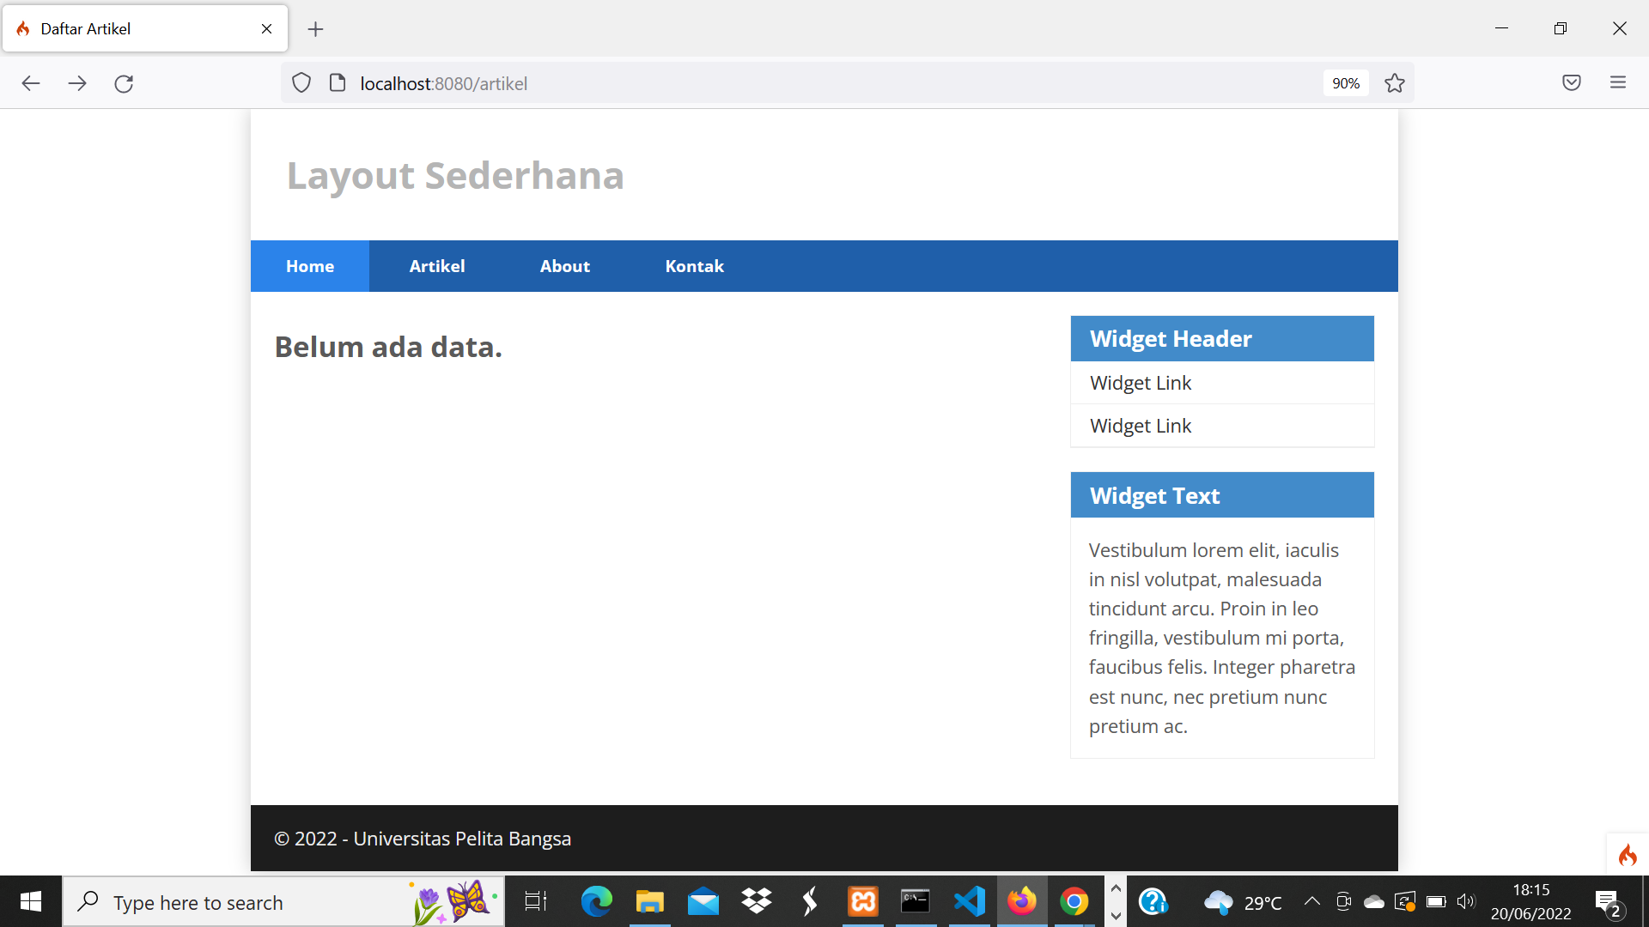This screenshot has height=927, width=1649.
Task: Click the localhost address bar
Action: click(773, 83)
